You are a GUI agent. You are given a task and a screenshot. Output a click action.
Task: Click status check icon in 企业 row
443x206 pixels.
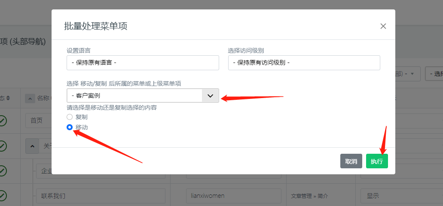pos(3,171)
